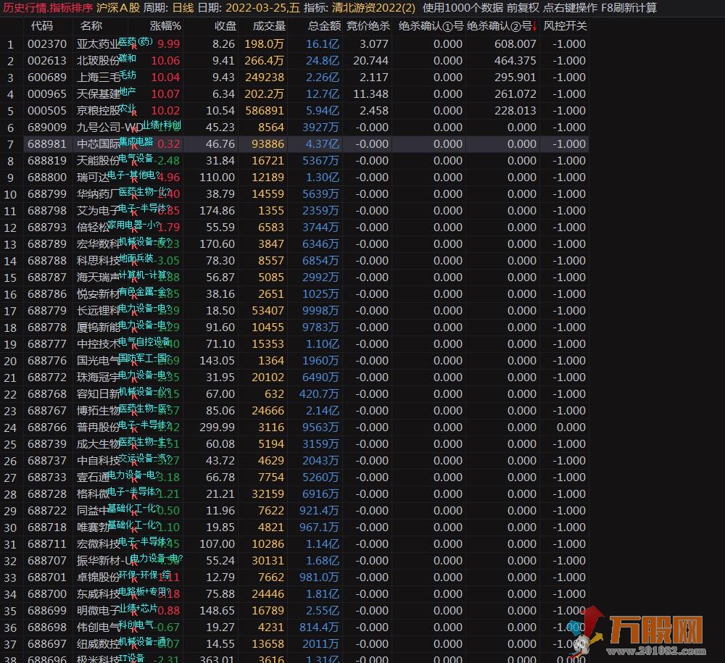Click the 295.901 value in row 3
The image size is (725, 663).
click(515, 77)
